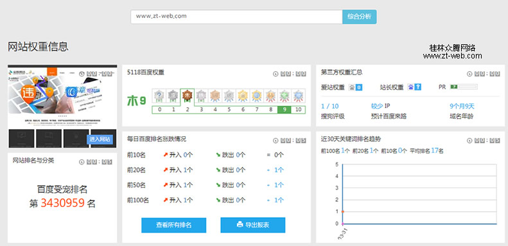Click the + 1个 change in 前20名 row
Screen dimensions: 508x246
(276, 170)
